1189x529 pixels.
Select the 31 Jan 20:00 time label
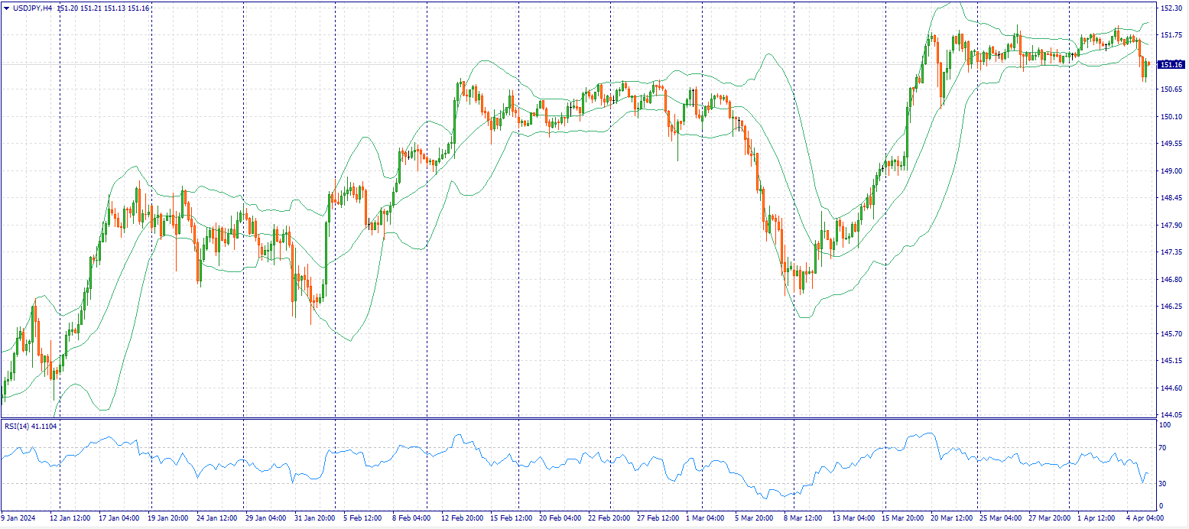point(314,518)
